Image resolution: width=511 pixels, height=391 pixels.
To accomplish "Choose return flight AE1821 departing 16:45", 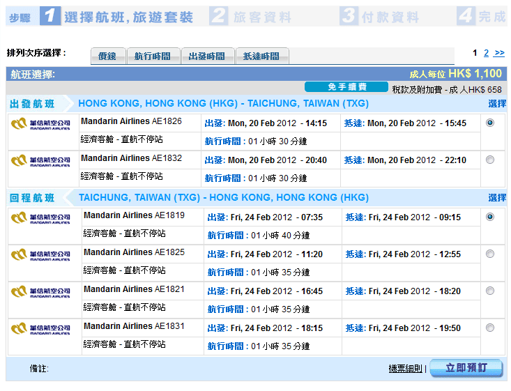I will [x=490, y=291].
